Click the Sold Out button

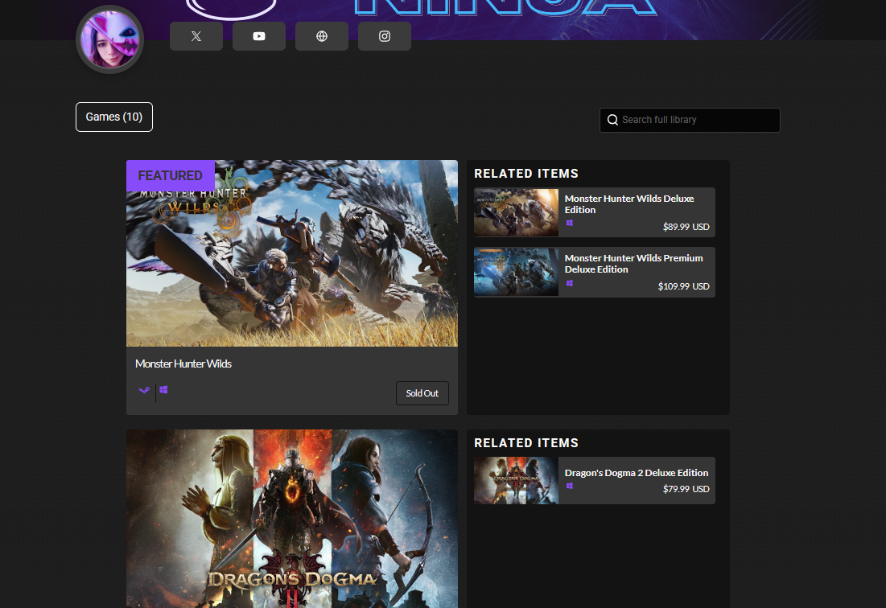coord(422,393)
